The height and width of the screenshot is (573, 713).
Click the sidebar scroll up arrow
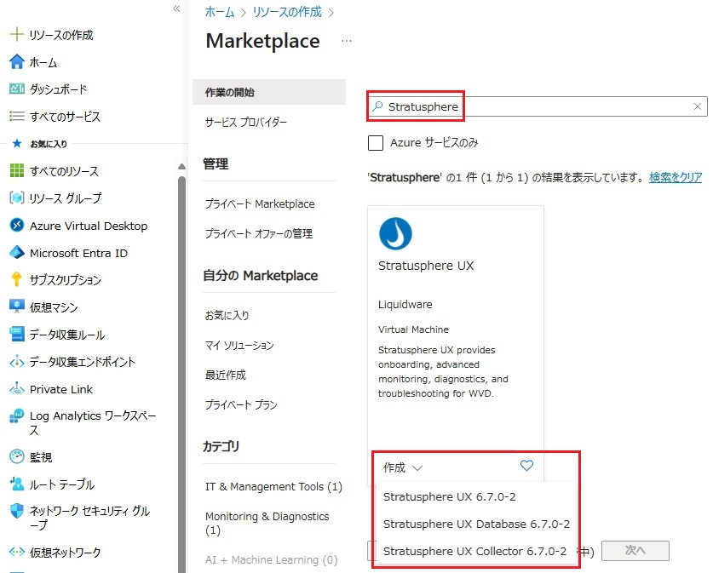coord(182,167)
